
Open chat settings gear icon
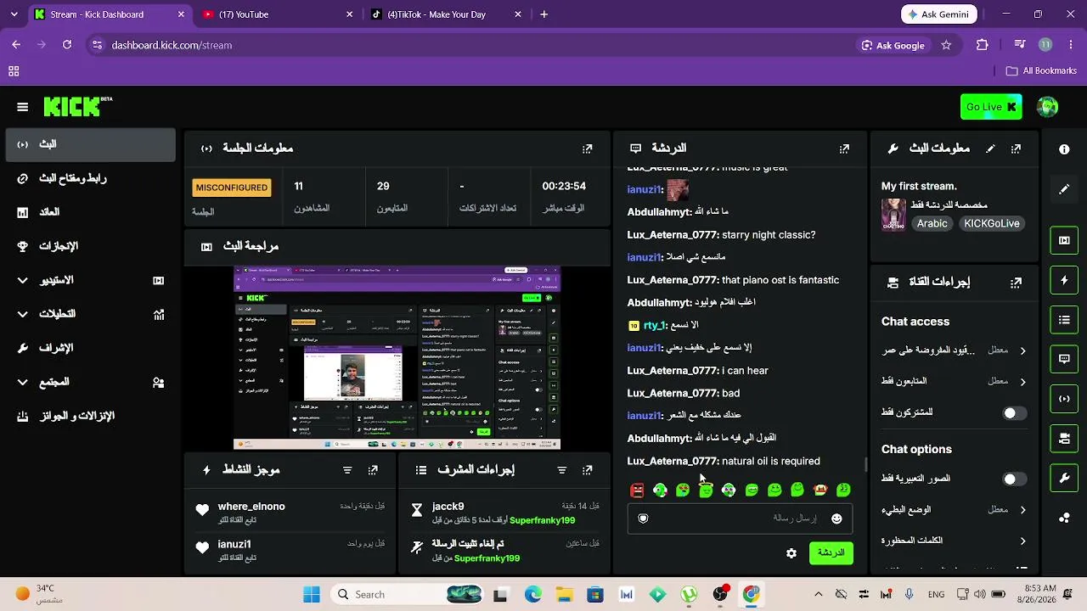[x=791, y=553]
